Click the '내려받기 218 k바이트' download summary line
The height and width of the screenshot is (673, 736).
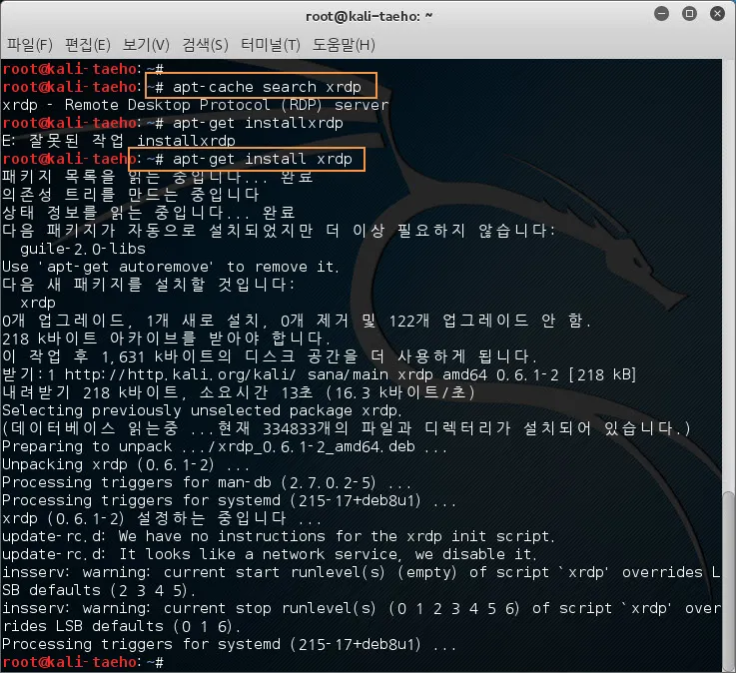pyautogui.click(x=238, y=392)
